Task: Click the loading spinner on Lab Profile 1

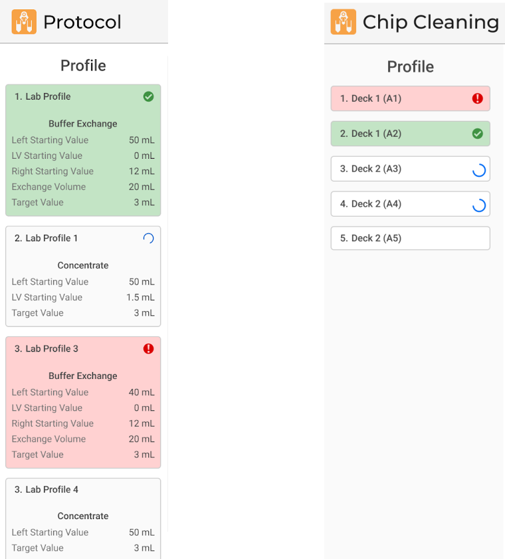Action: [148, 239]
